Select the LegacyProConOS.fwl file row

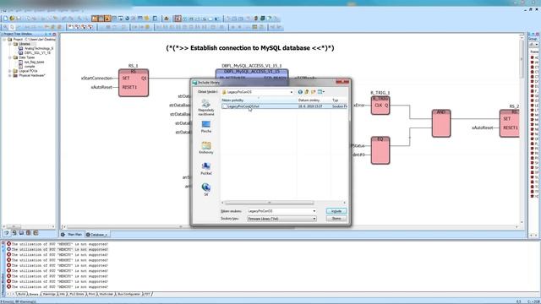point(284,106)
